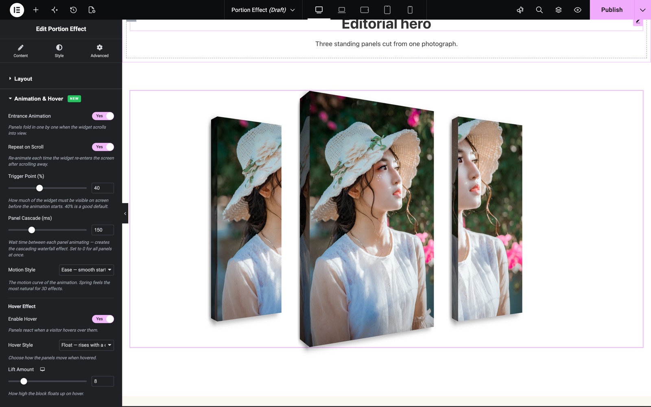The width and height of the screenshot is (651, 407).
Task: Open the page settings document icon
Action: click(x=92, y=10)
